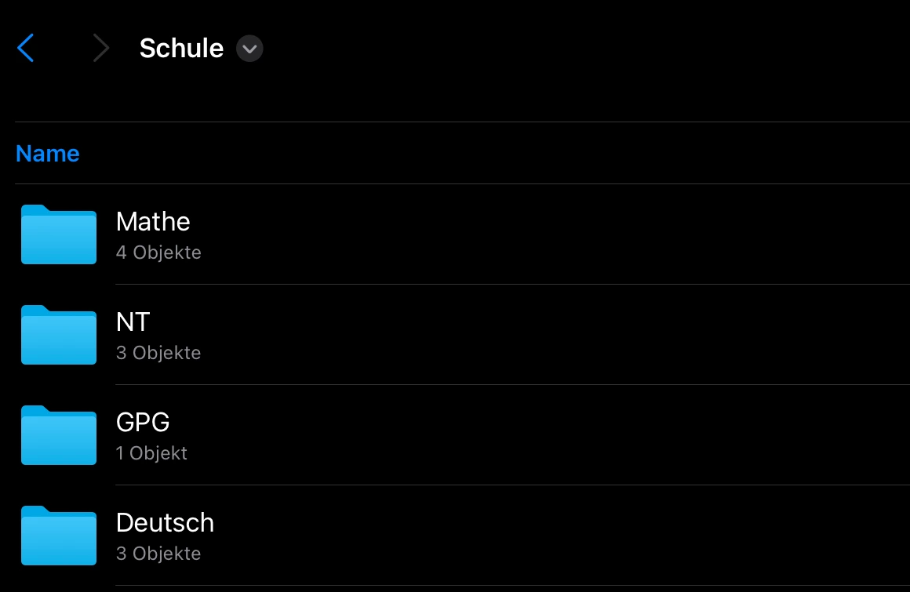Viewport: 910px width, 592px height.
Task: Go back with the blue back arrow
Action: (26, 49)
